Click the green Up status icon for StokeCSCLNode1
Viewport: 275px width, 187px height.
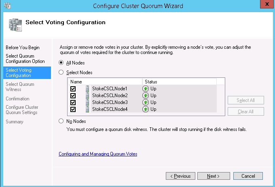click(x=146, y=89)
